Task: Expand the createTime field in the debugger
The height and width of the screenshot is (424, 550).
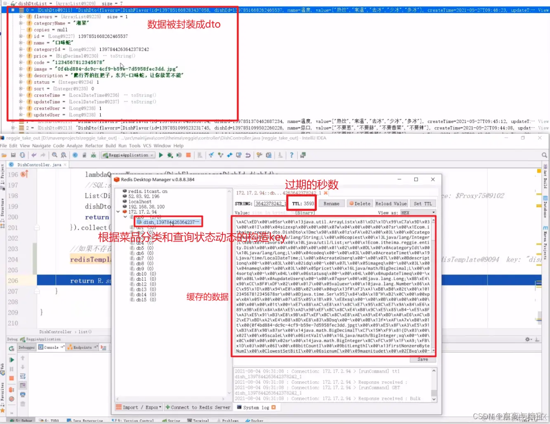Action: click(21, 95)
